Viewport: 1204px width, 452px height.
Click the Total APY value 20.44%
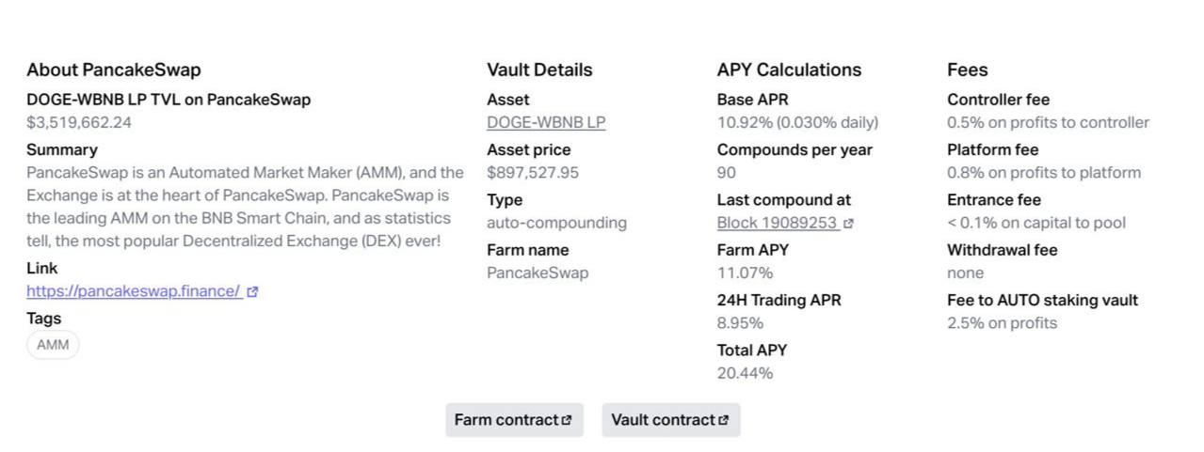click(745, 373)
